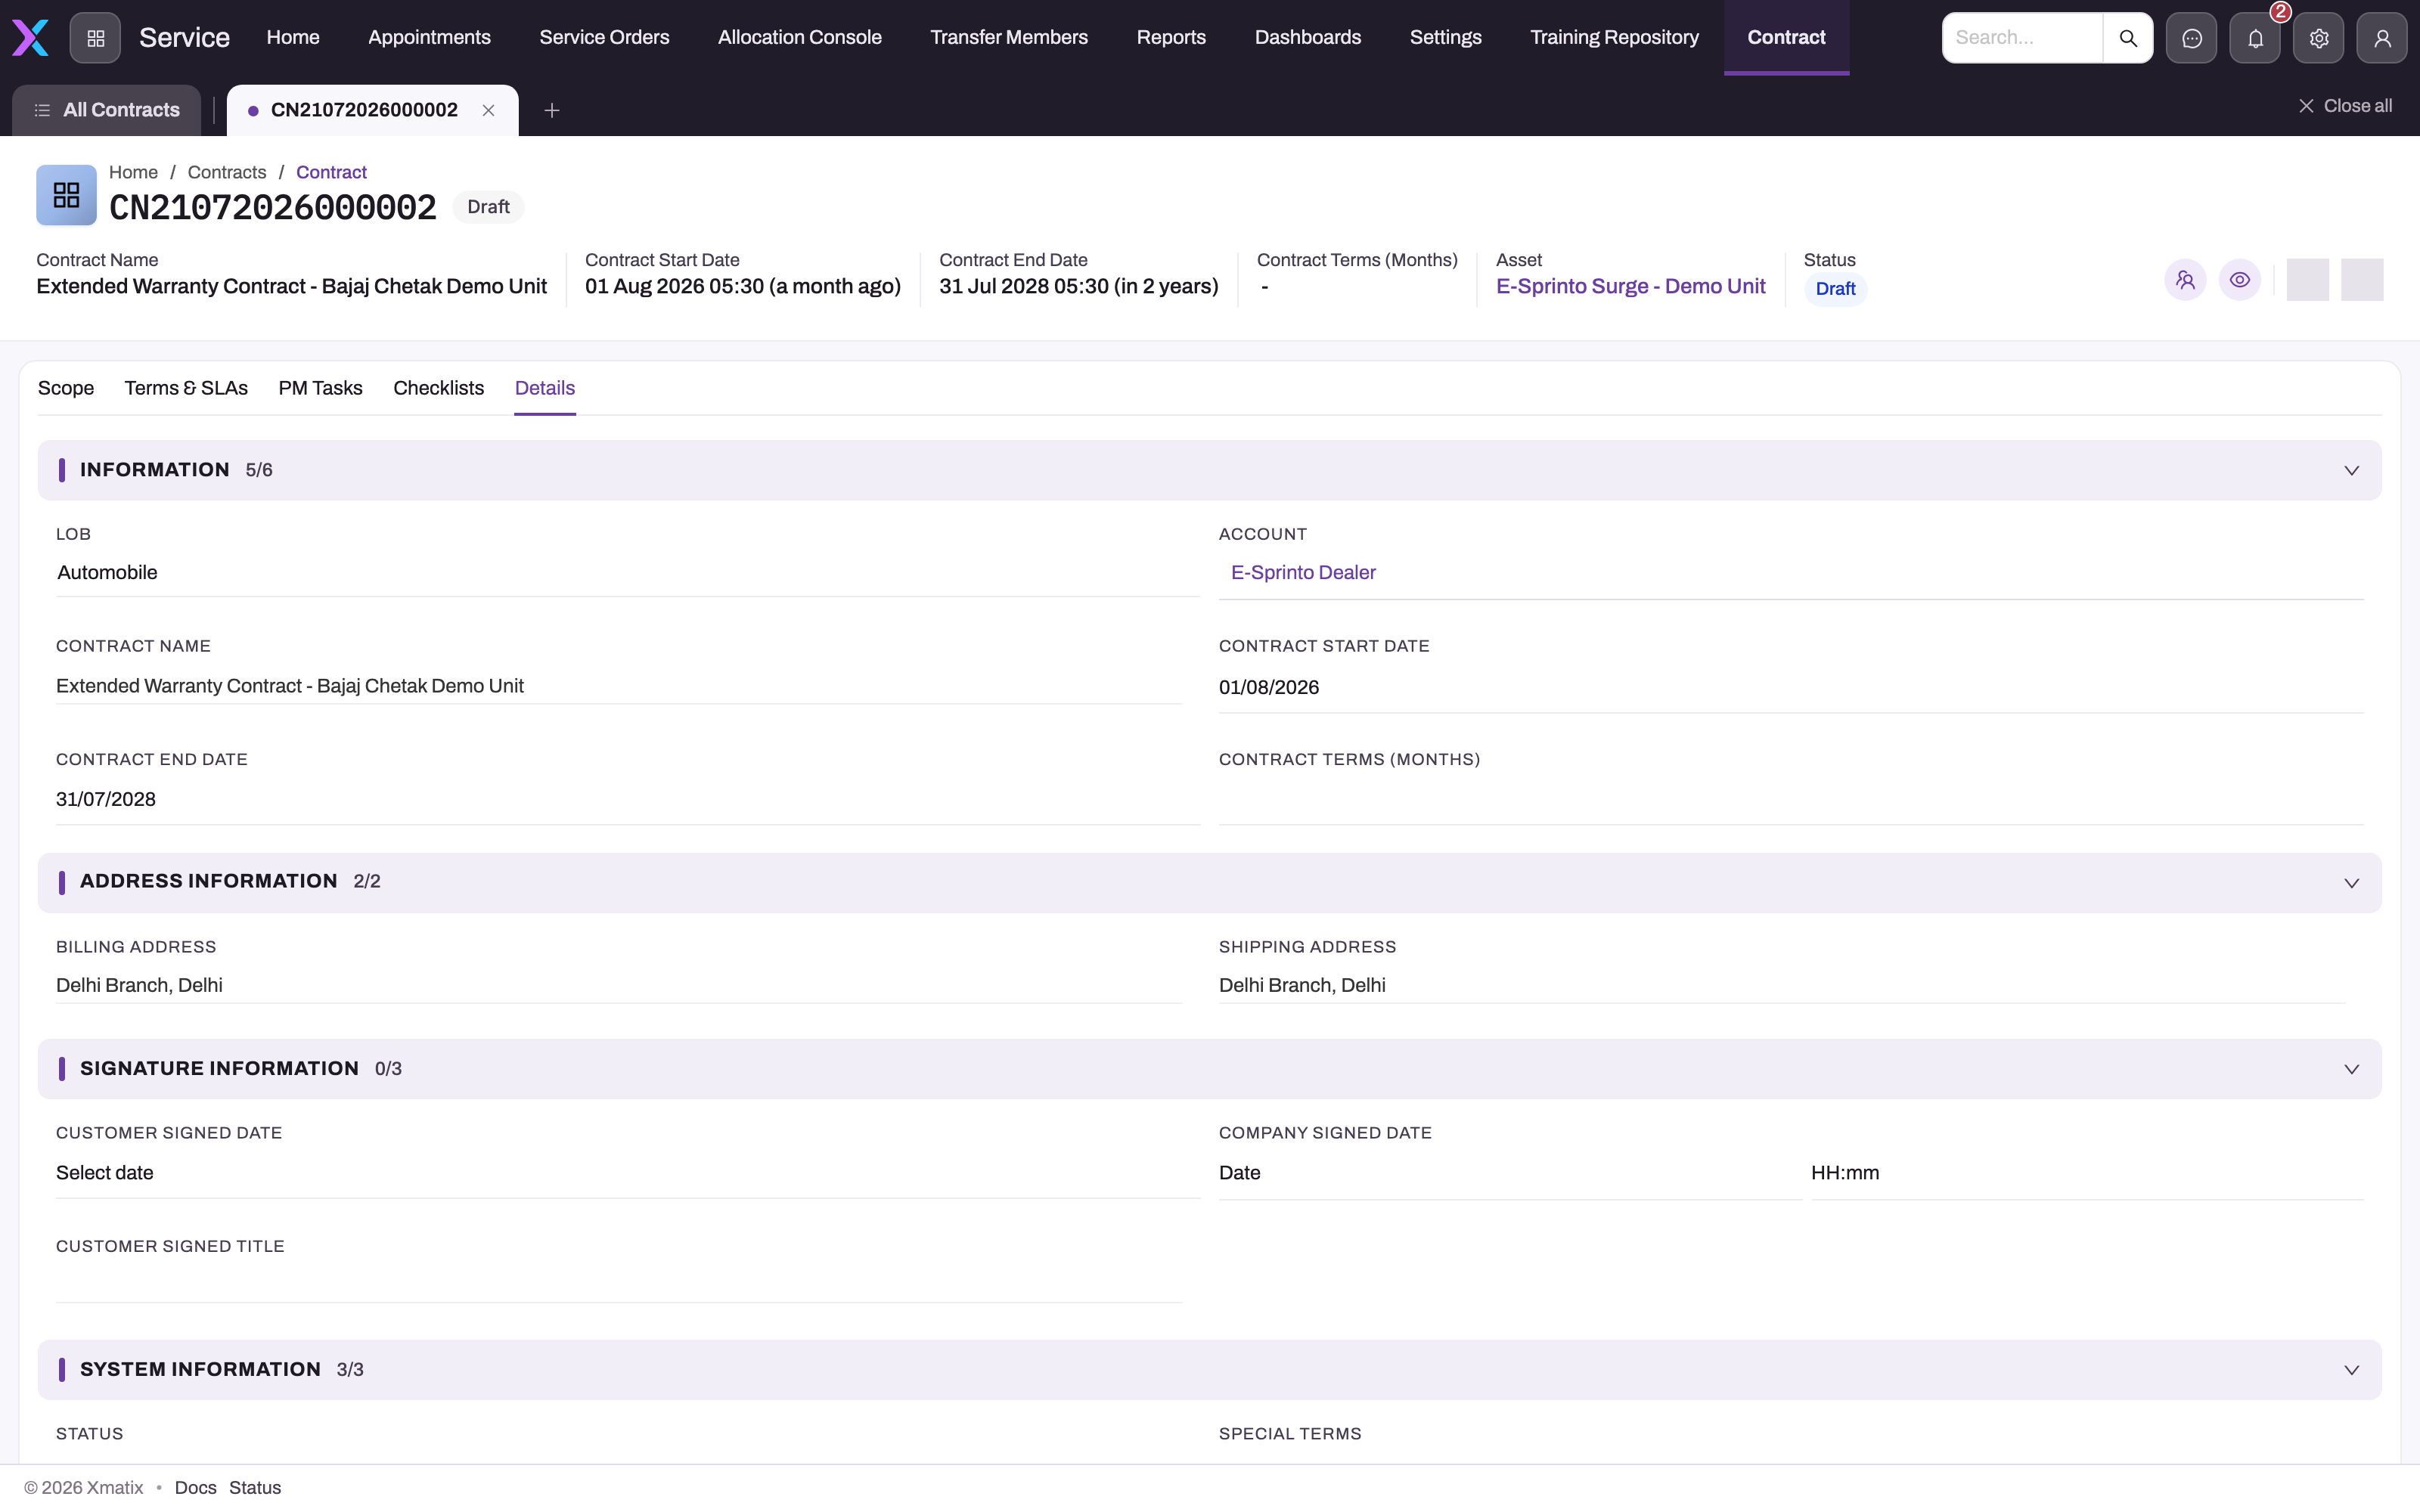
Task: Select date for Customer Signed Date
Action: pos(627,1173)
